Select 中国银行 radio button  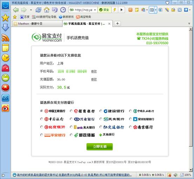click(x=41, y=119)
